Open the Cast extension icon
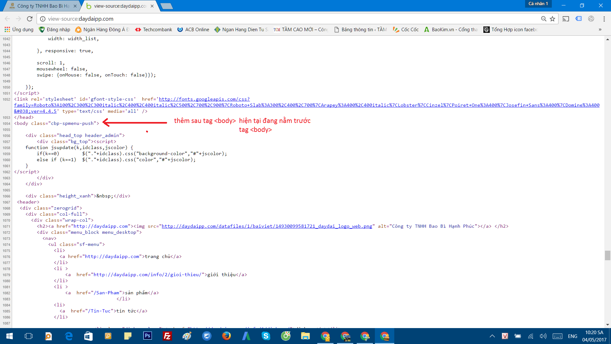Image resolution: width=611 pixels, height=344 pixels. coord(565,19)
